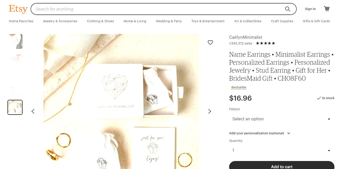
Task: Click the Bestseller badge
Action: [239, 87]
